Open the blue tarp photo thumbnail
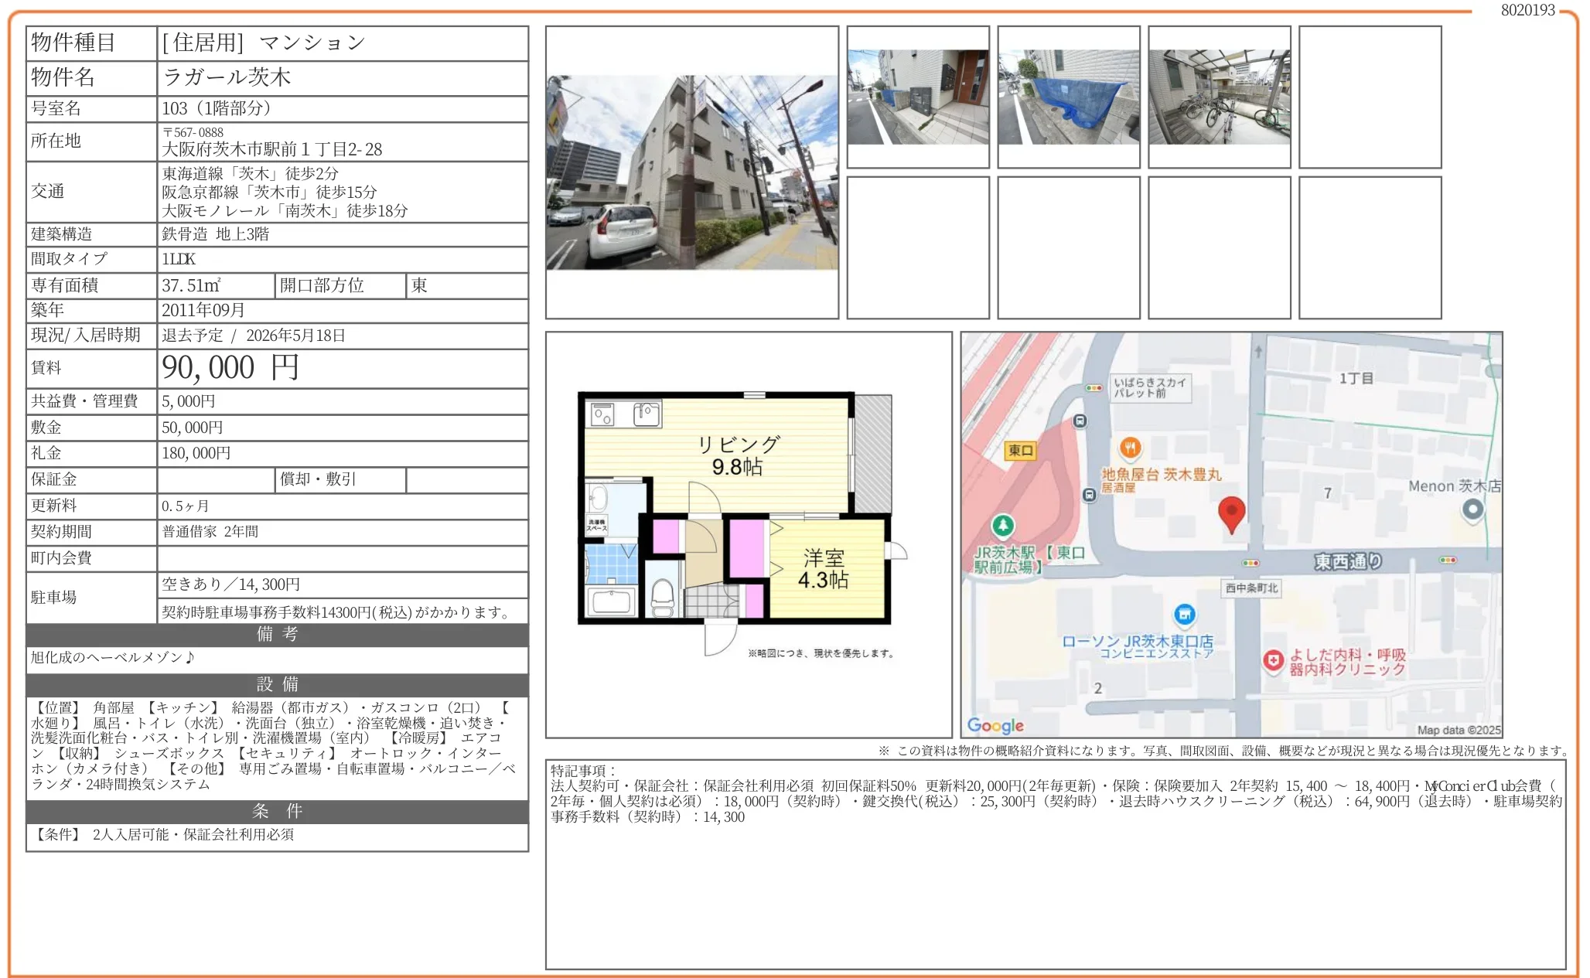Screen dimensions: 1590x978 coord(1068,97)
